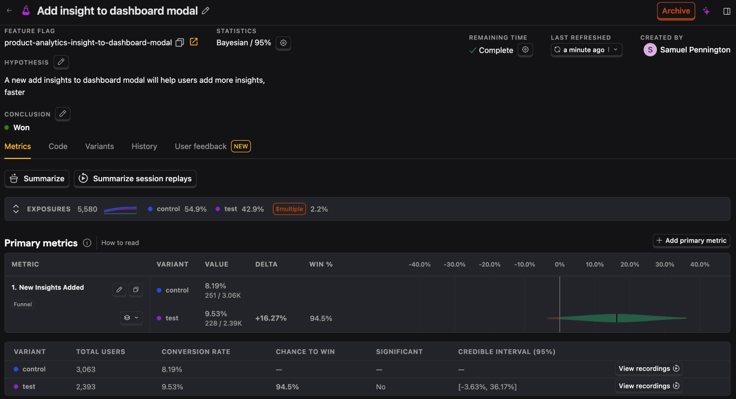Screen dimensions: 736x399
Task: Click the Funnel tag under the metric
Action: [23, 304]
